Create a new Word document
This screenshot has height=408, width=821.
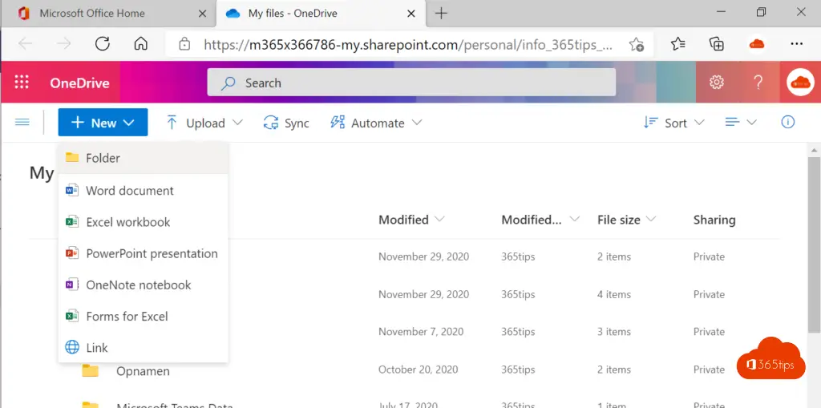130,191
